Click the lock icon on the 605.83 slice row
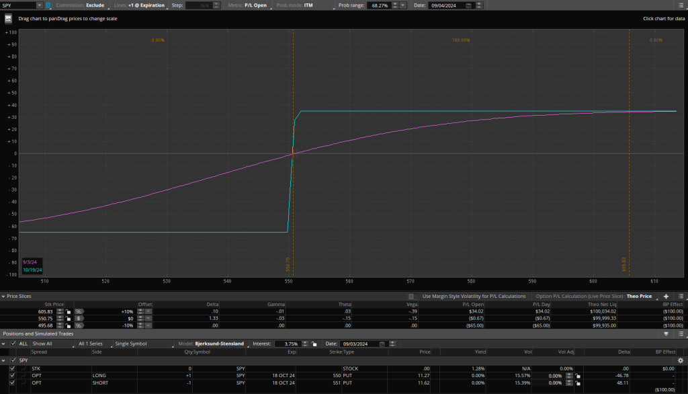The height and width of the screenshot is (394, 688). pyautogui.click(x=68, y=311)
